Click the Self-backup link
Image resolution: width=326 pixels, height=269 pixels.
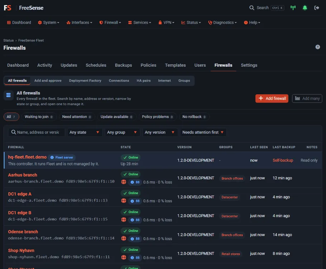[x=283, y=160]
